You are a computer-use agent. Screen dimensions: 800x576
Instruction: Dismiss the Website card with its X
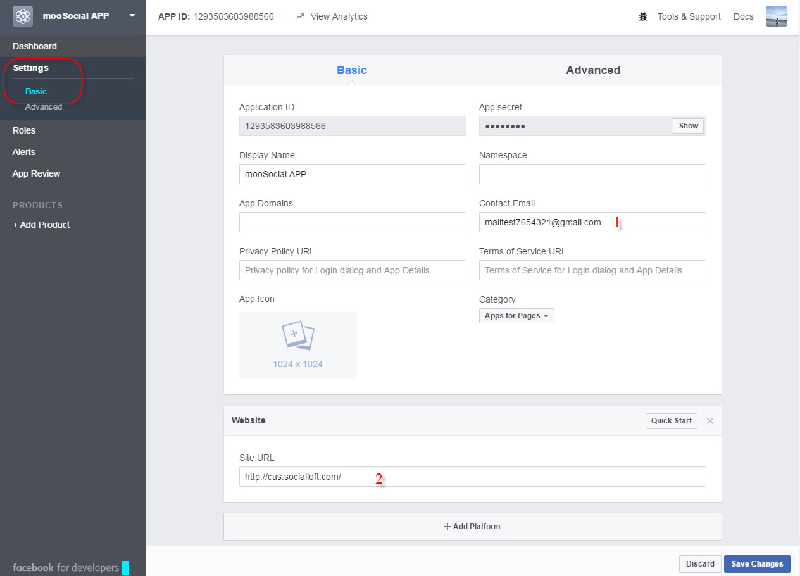(x=709, y=420)
